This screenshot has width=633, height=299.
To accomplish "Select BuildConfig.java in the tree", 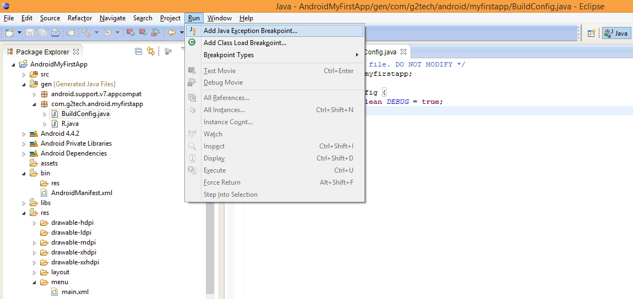I will [85, 114].
